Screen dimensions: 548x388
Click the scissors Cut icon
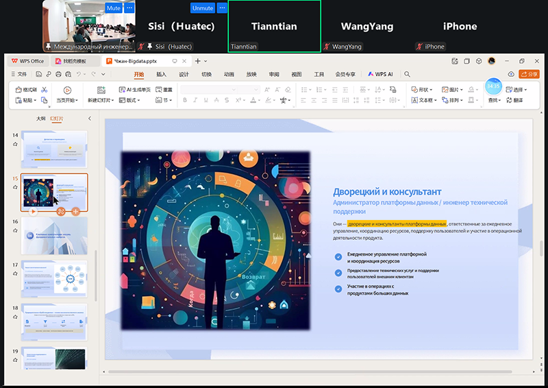click(x=44, y=90)
